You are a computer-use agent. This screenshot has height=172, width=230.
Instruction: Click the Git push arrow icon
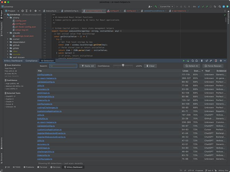coord(207,6)
